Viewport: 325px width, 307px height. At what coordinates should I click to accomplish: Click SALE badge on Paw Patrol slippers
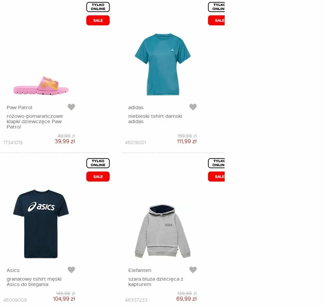(98, 20)
